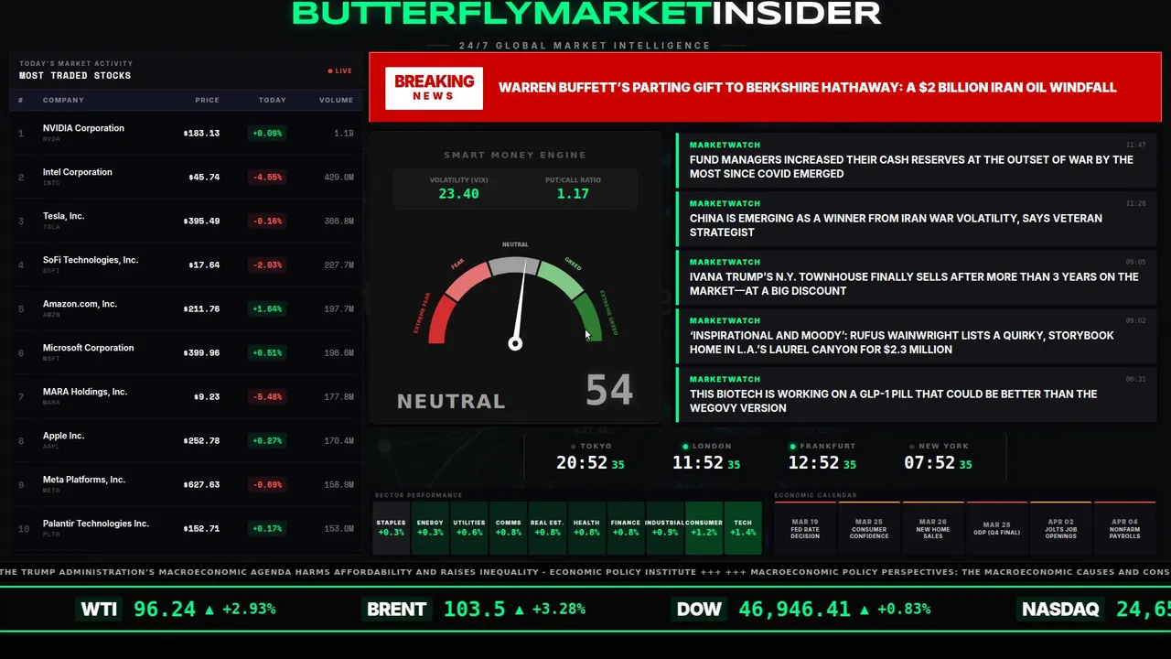This screenshot has height=659, width=1171.
Task: Open APR 04 Nonfarm Payrolls event
Action: tap(1125, 528)
